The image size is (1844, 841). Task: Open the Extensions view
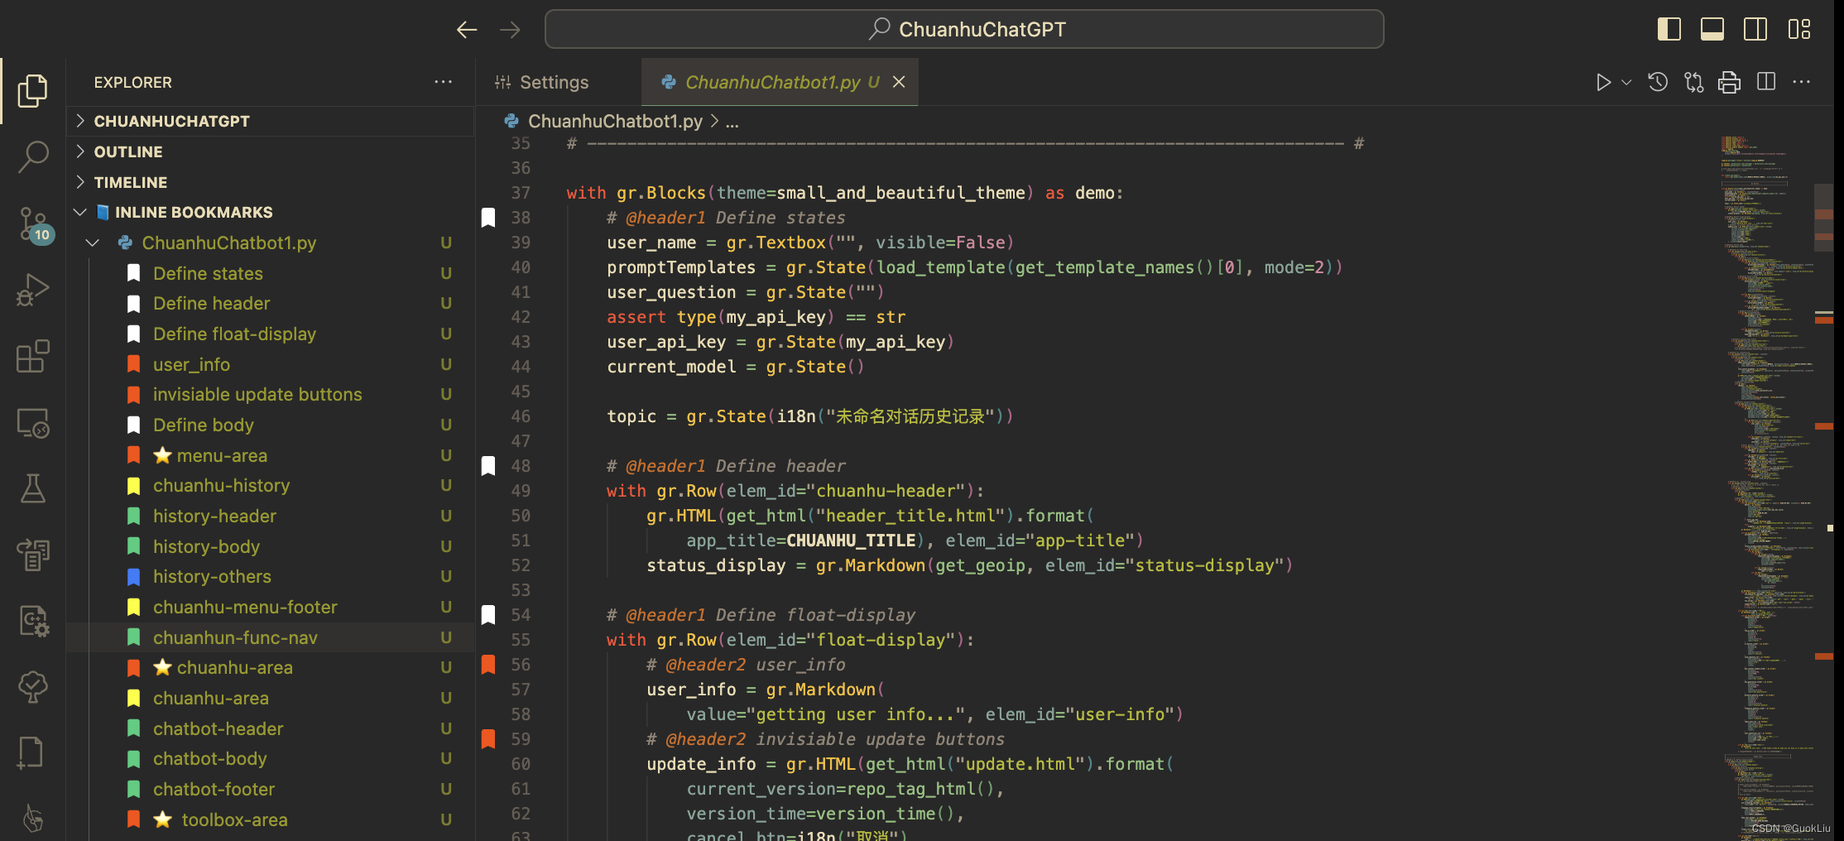coord(32,356)
